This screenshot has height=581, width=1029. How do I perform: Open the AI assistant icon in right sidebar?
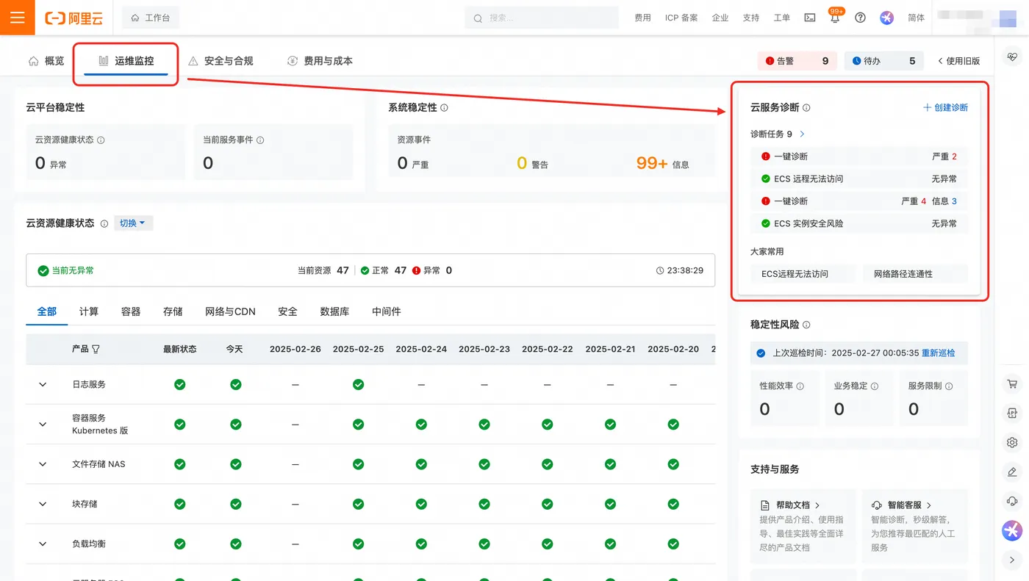click(x=1012, y=530)
